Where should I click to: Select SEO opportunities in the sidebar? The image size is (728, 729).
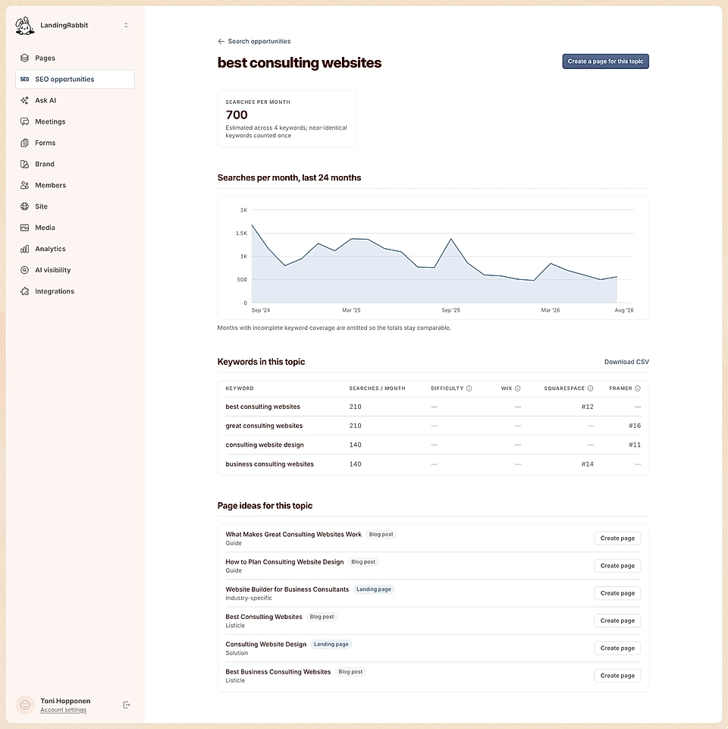(75, 80)
